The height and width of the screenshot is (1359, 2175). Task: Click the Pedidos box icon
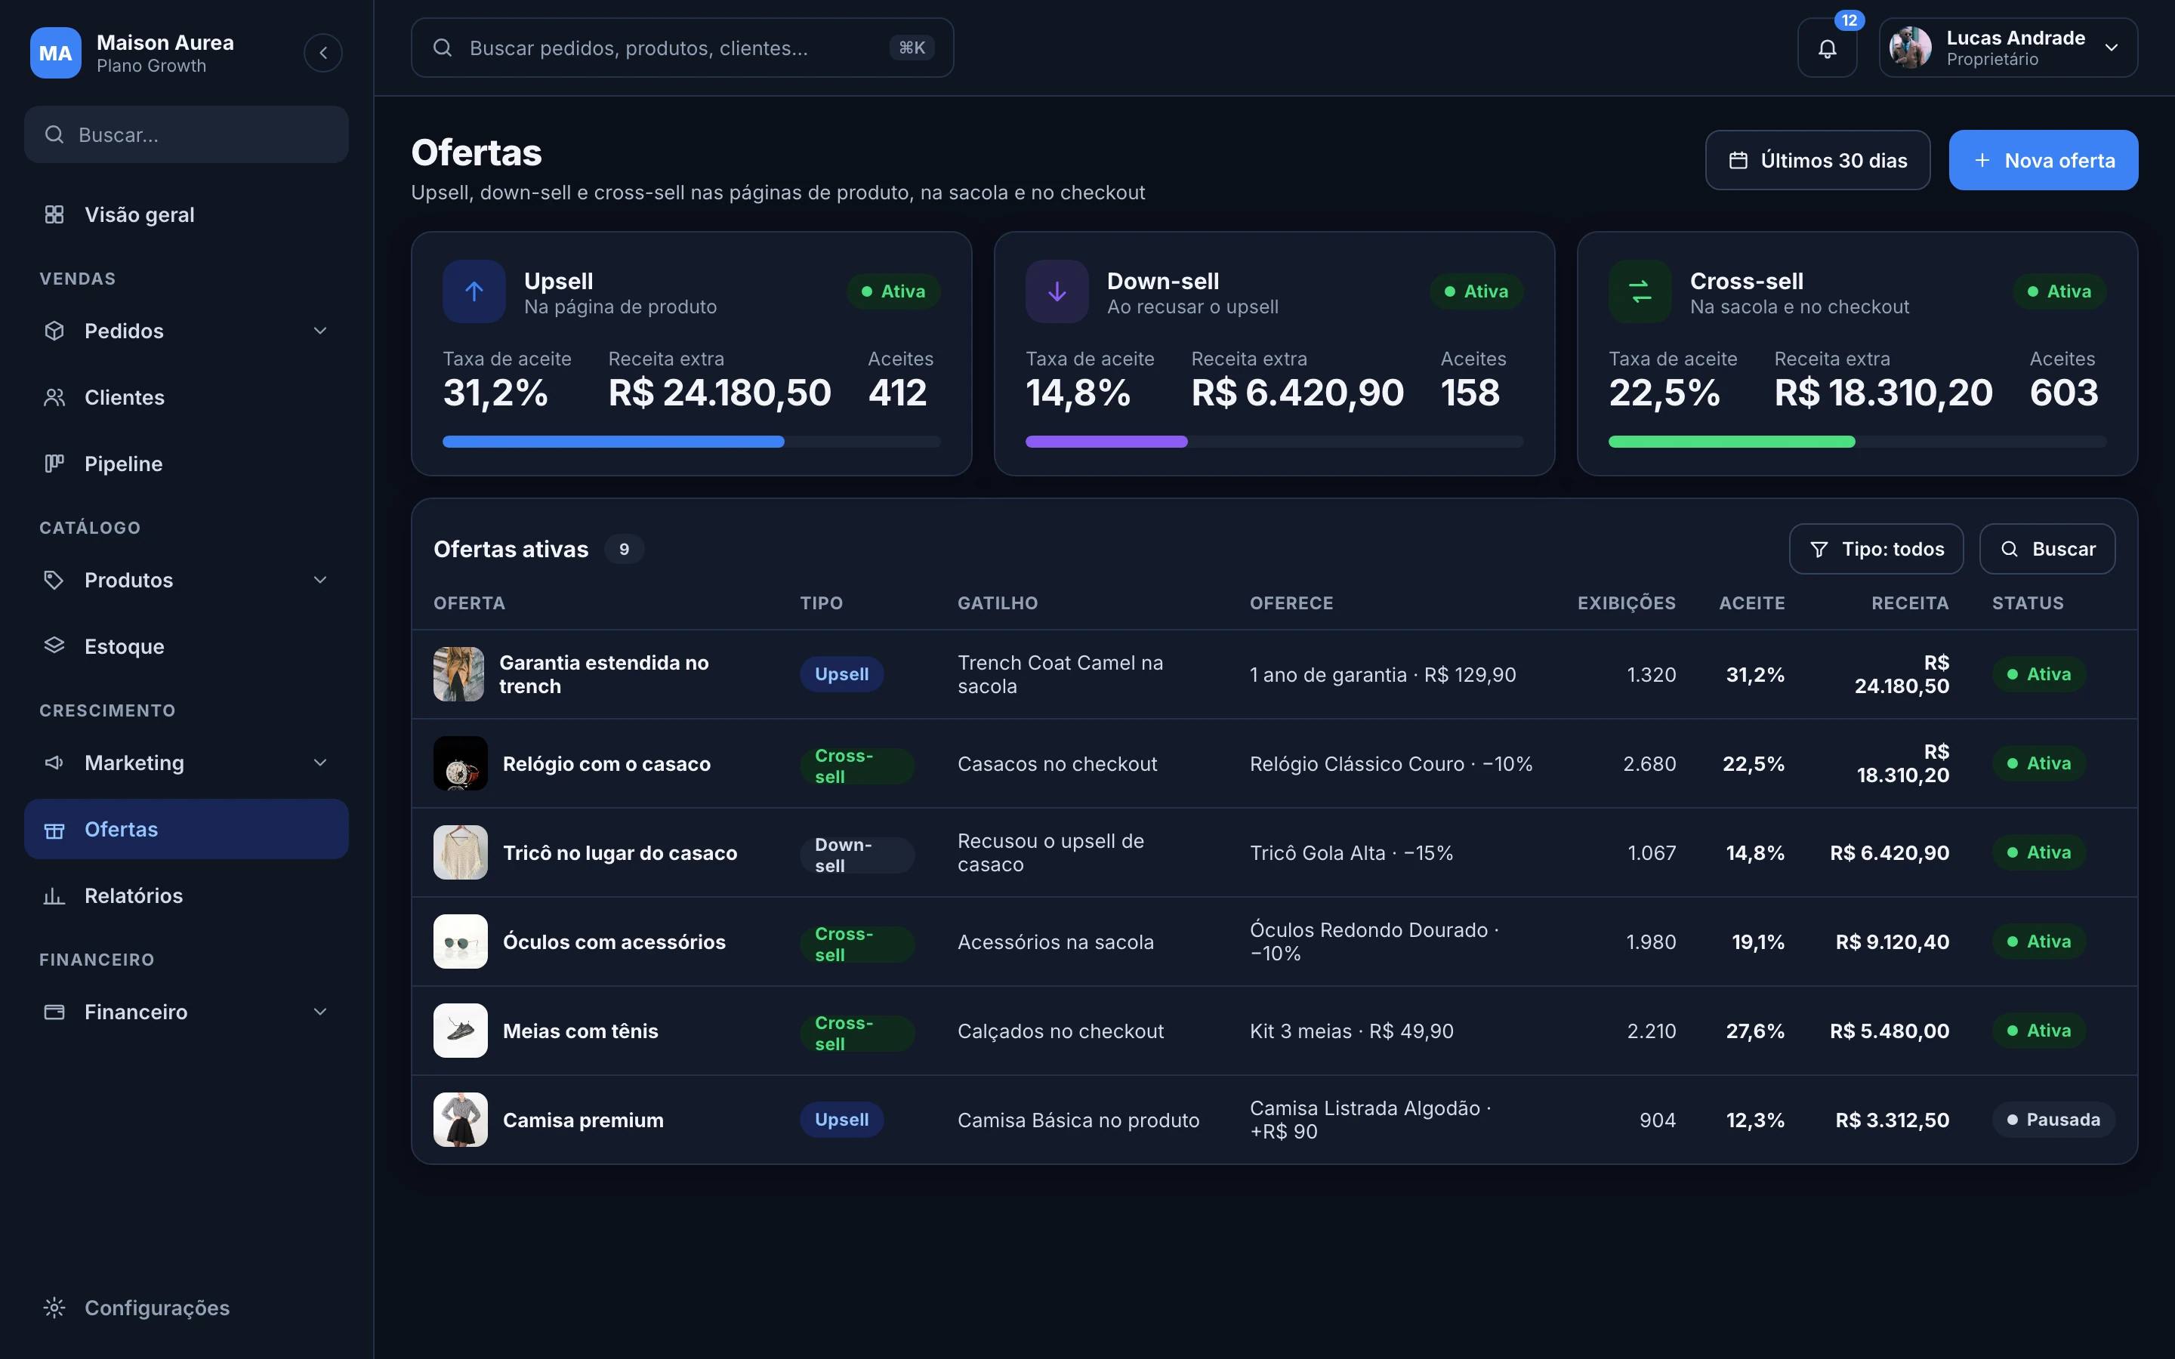(x=54, y=331)
